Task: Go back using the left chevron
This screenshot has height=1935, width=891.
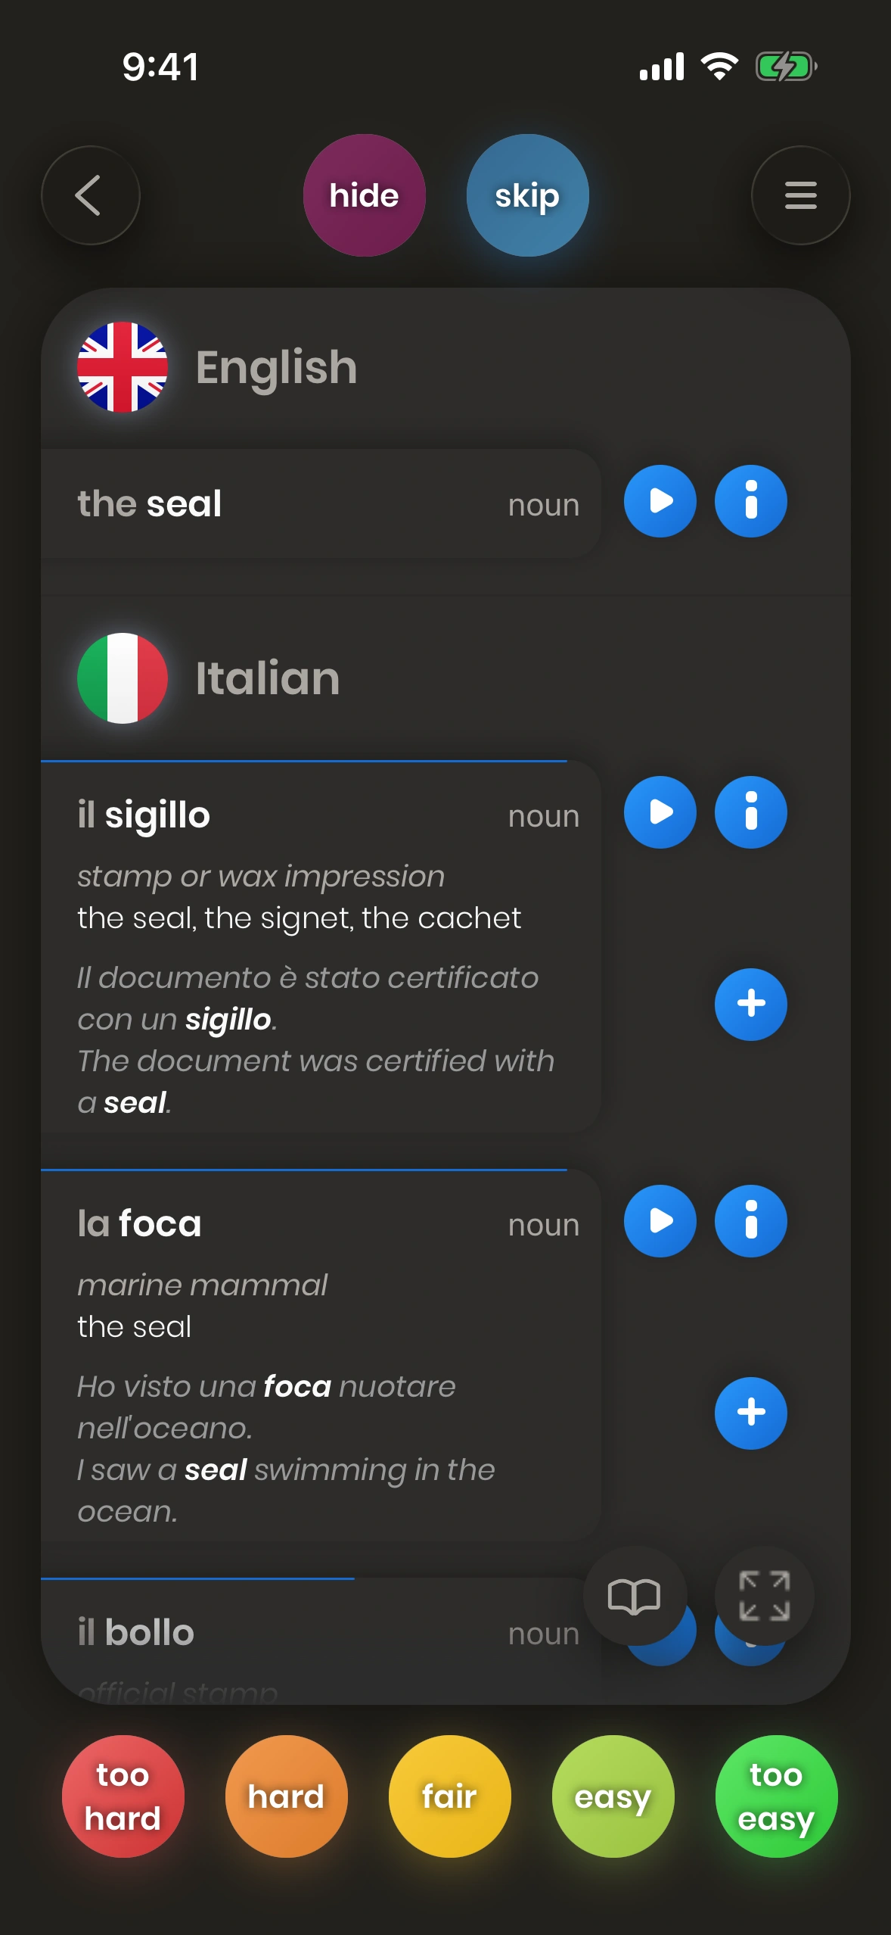Action: pos(90,195)
